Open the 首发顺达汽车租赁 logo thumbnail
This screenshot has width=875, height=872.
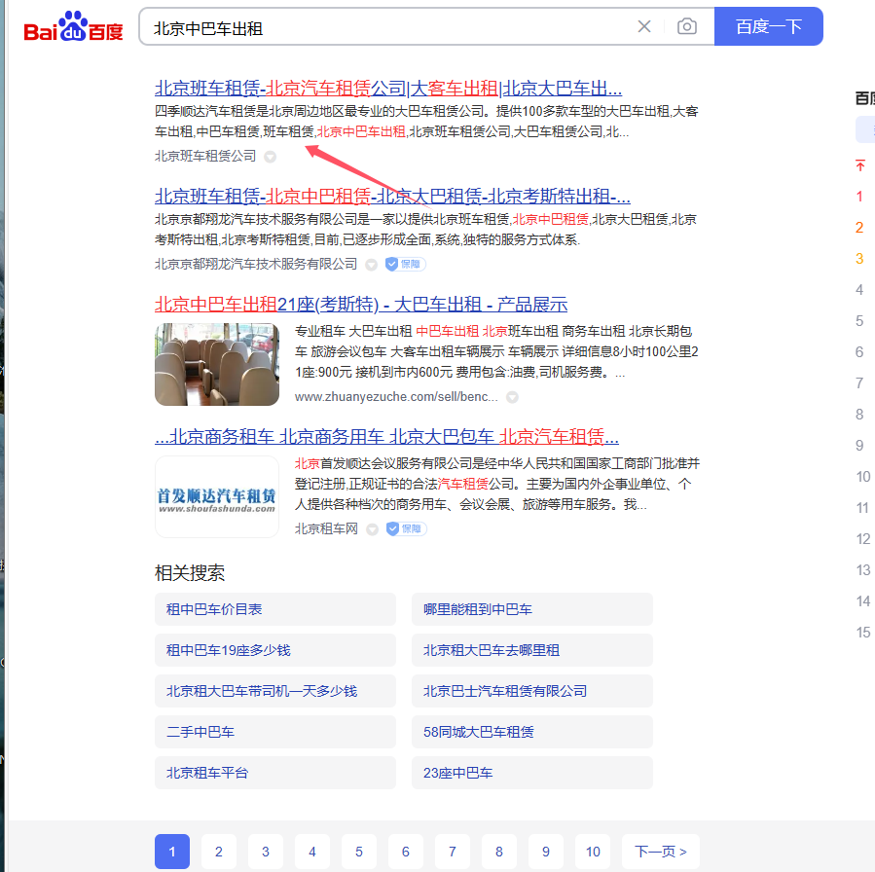pos(216,497)
